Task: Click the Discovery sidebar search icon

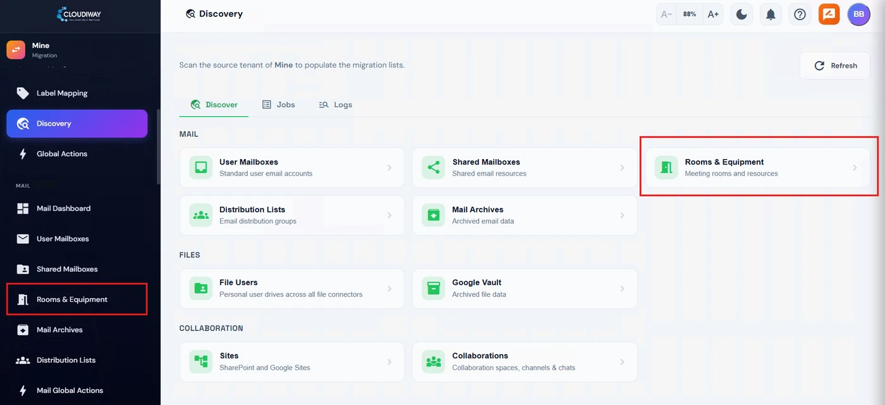Action: (23, 123)
